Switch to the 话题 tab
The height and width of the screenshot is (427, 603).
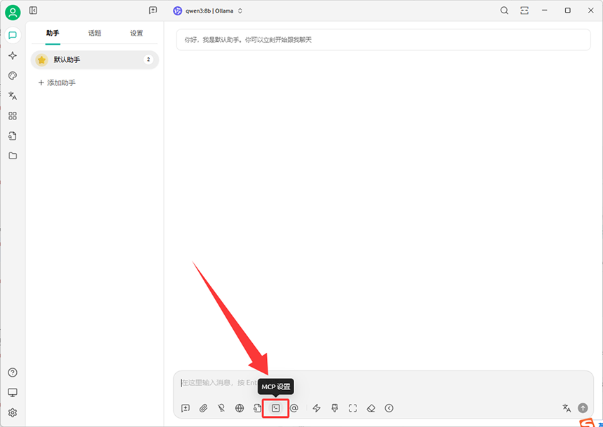[x=95, y=33]
